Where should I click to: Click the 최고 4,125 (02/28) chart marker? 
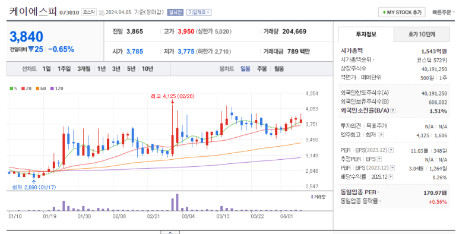pos(172,96)
